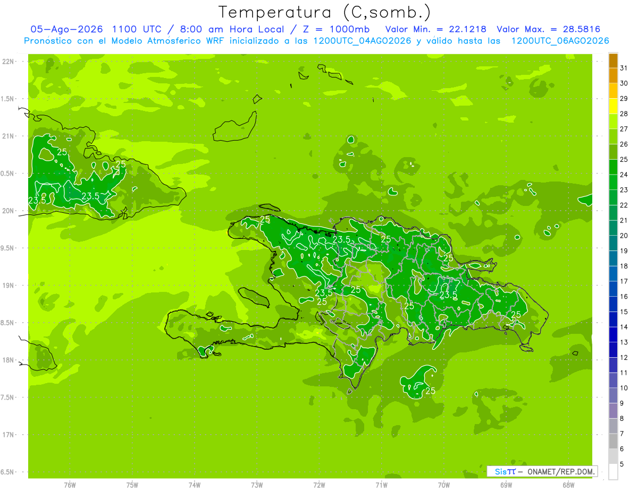This screenshot has height=492, width=638.
Task: Click the "20N" latitude axis label
Action: (9, 211)
